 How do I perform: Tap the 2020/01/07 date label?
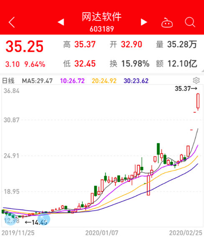click(102, 233)
